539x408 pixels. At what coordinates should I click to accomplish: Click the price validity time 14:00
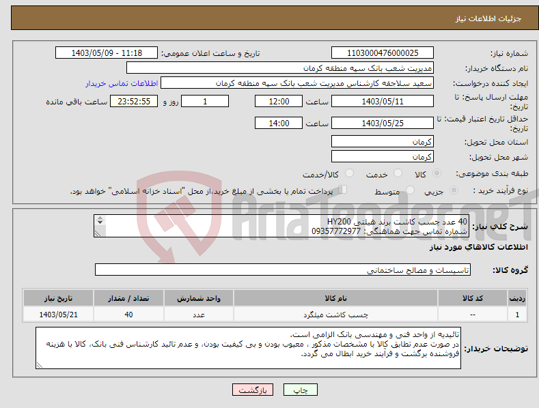click(x=279, y=123)
